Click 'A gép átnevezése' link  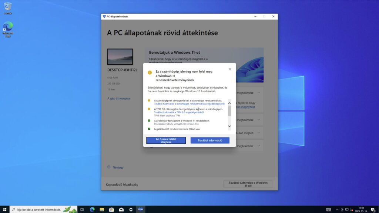click(119, 99)
